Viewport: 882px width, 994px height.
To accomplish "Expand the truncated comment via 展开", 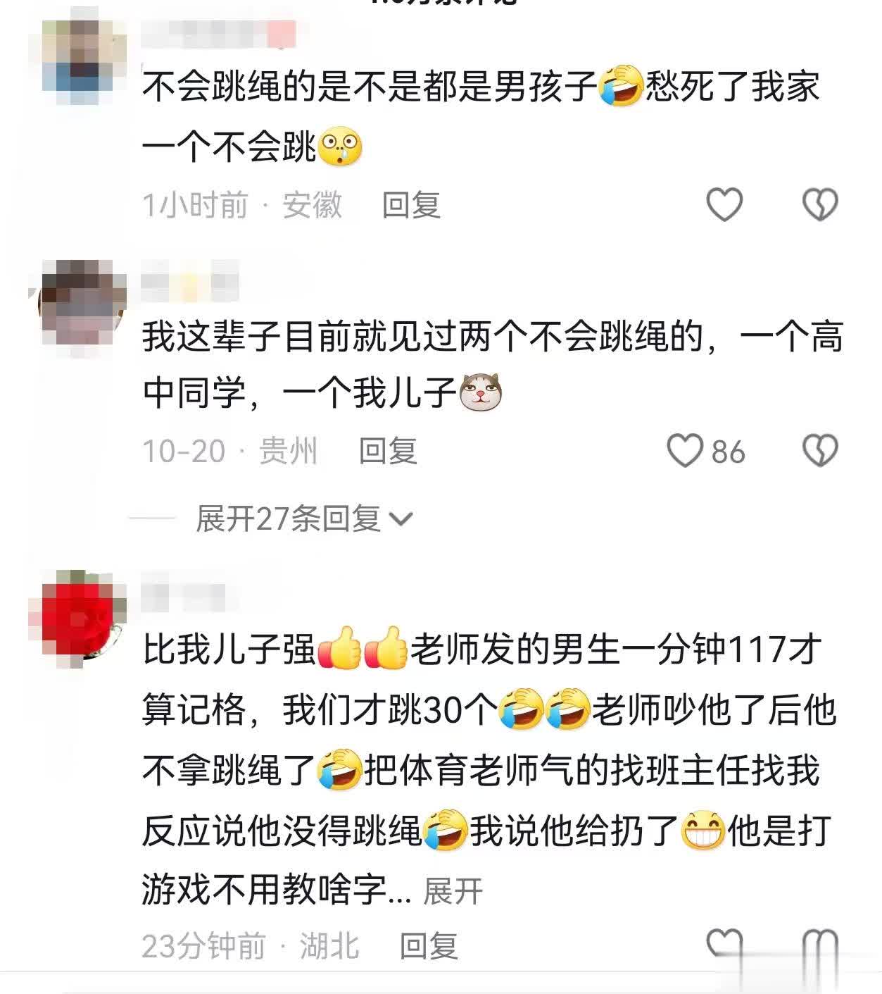I will (453, 891).
